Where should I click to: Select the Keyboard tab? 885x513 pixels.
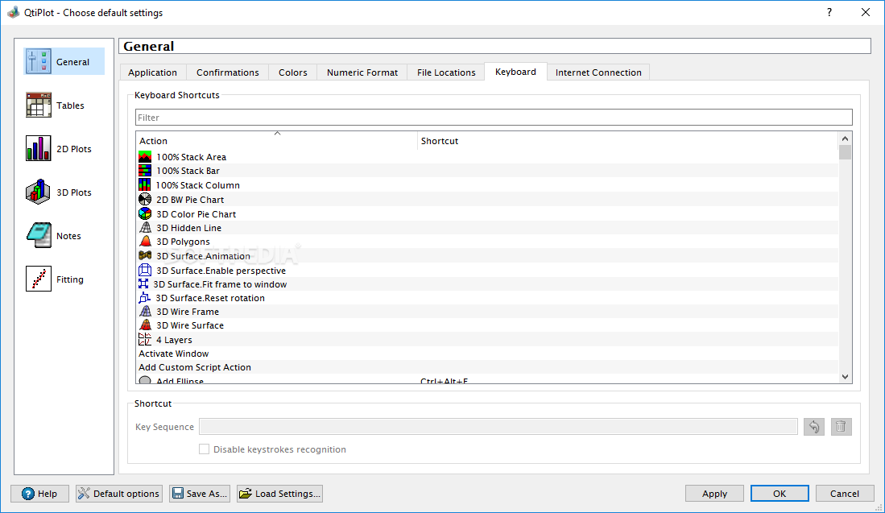point(515,72)
